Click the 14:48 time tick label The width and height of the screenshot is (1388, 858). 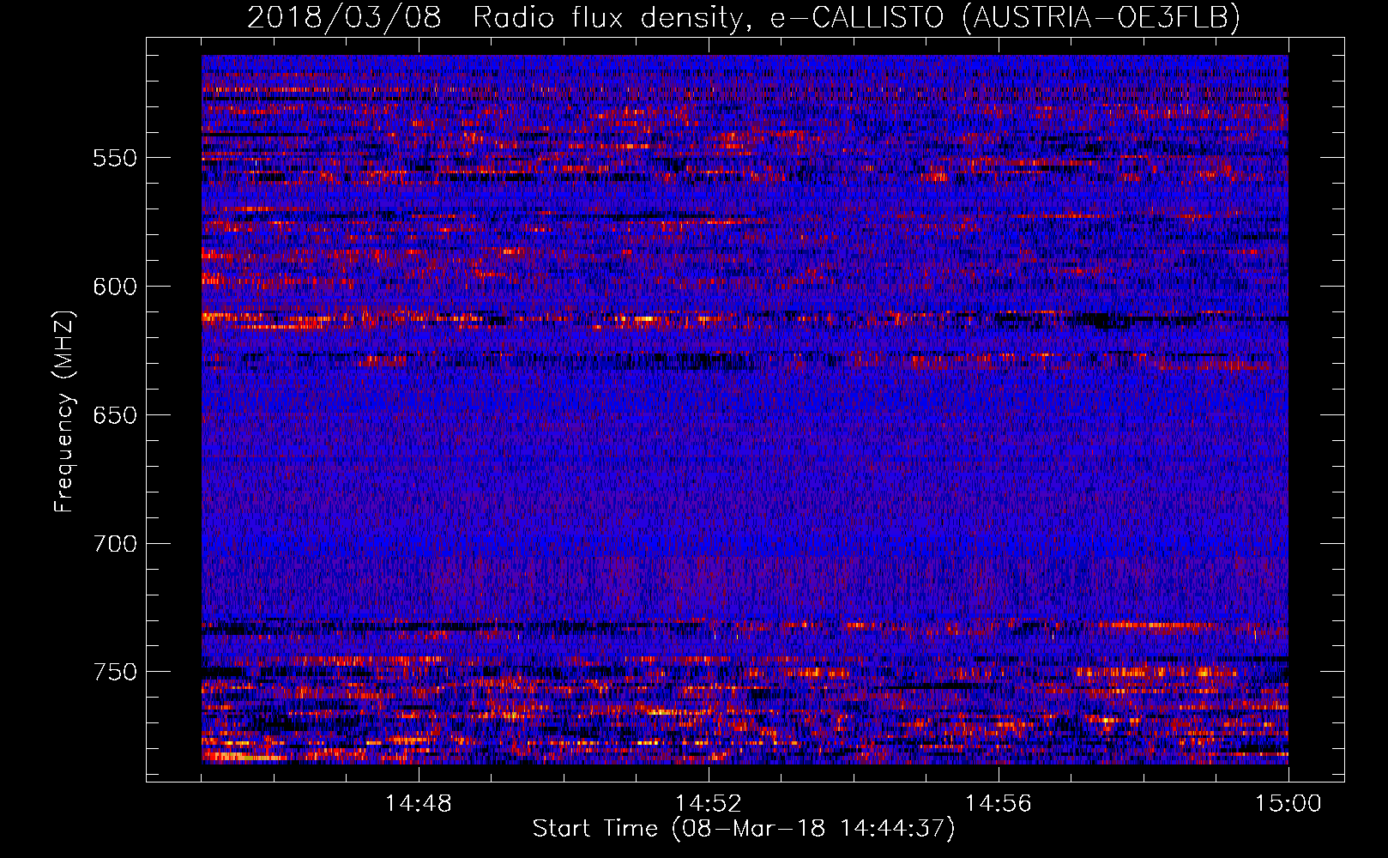point(419,804)
